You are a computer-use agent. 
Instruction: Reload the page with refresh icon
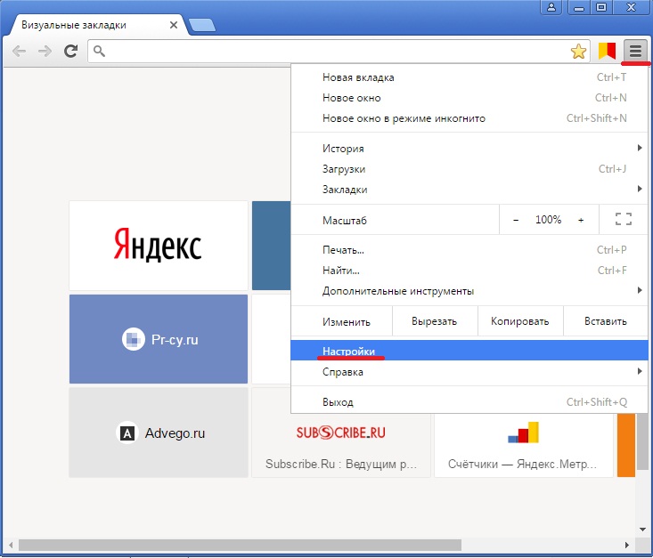[x=70, y=52]
